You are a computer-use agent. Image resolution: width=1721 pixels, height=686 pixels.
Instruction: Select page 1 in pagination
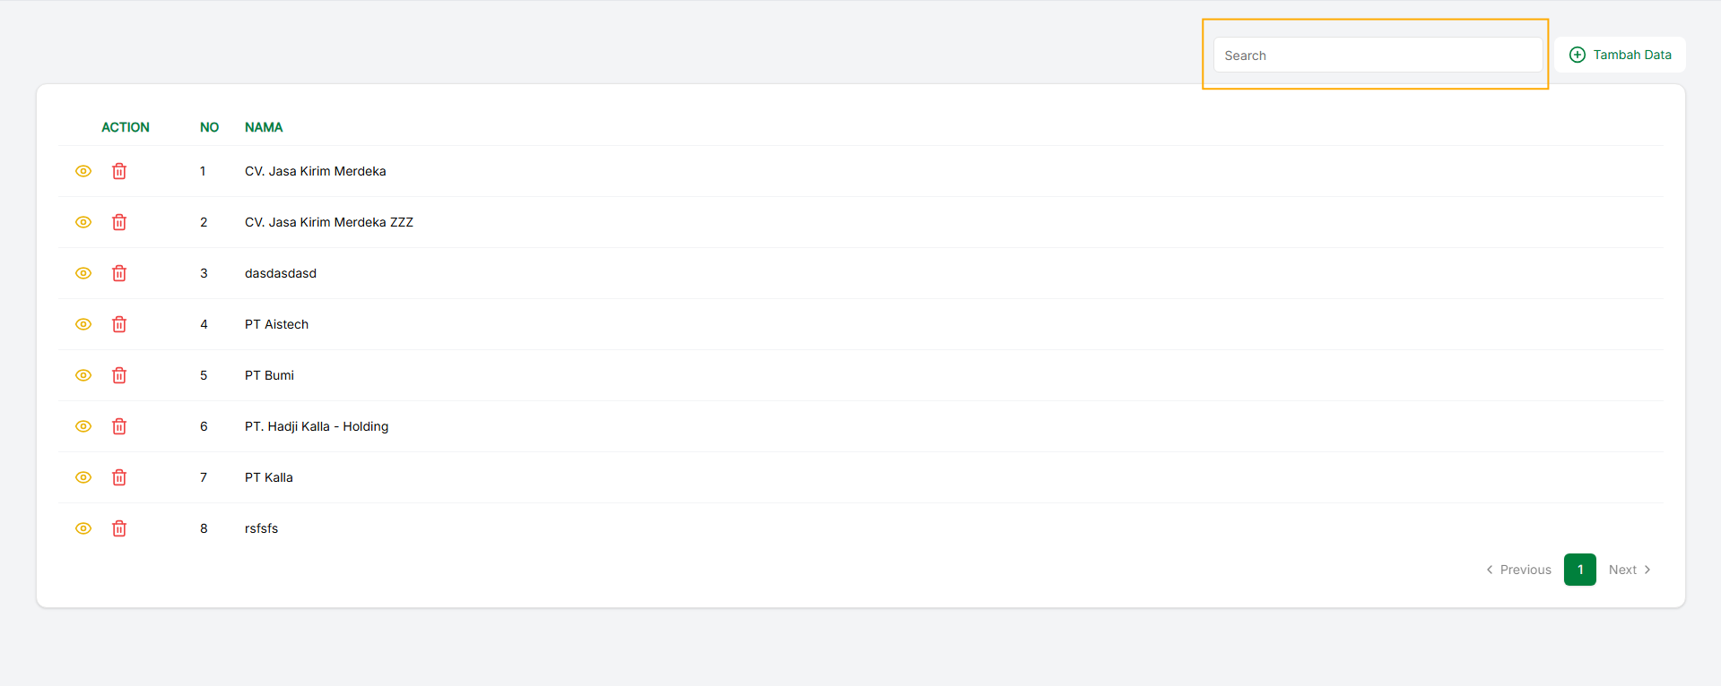point(1579,570)
